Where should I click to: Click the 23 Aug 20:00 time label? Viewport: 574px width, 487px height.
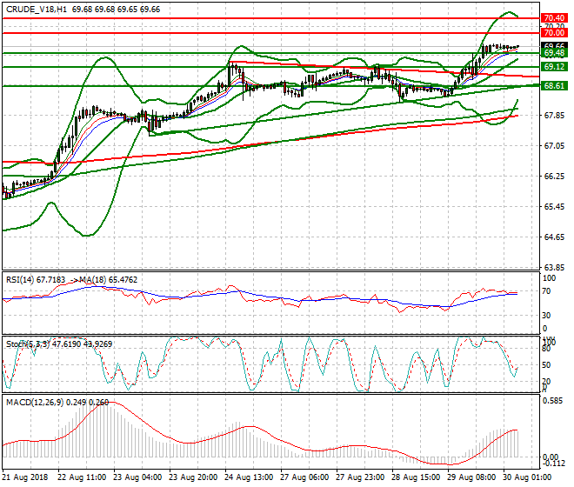point(193,477)
